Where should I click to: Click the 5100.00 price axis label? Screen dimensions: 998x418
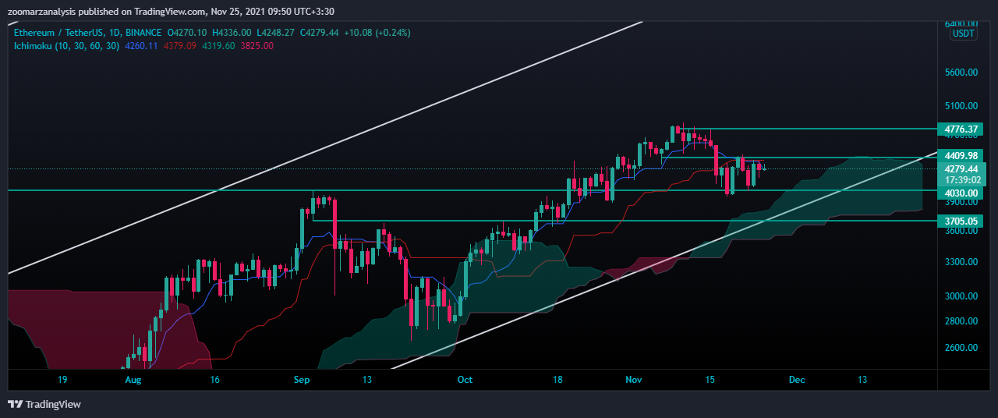961,106
